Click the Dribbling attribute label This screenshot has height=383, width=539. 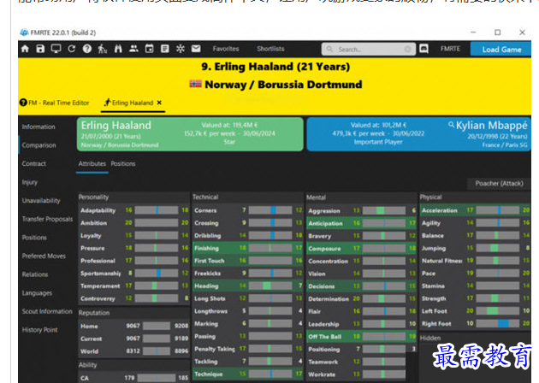[208, 236]
